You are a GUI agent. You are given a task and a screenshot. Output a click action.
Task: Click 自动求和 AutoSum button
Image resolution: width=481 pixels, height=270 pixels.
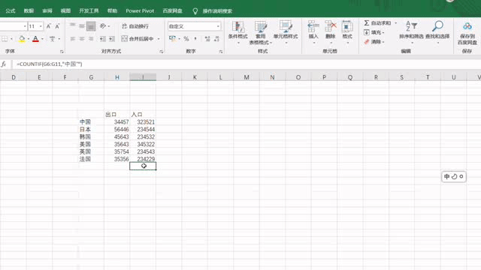(377, 23)
